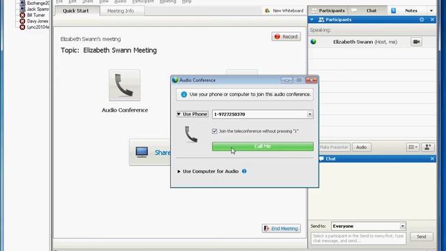Click the End Meeting button
The width and height of the screenshot is (446, 251).
(282, 229)
